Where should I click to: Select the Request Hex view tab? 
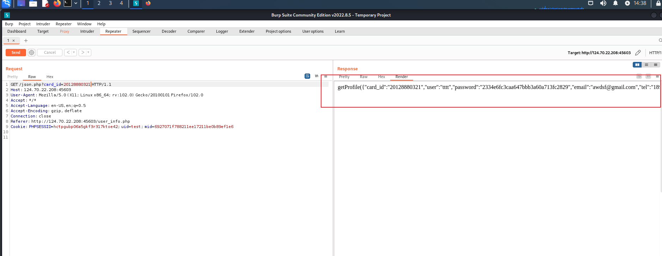[50, 77]
